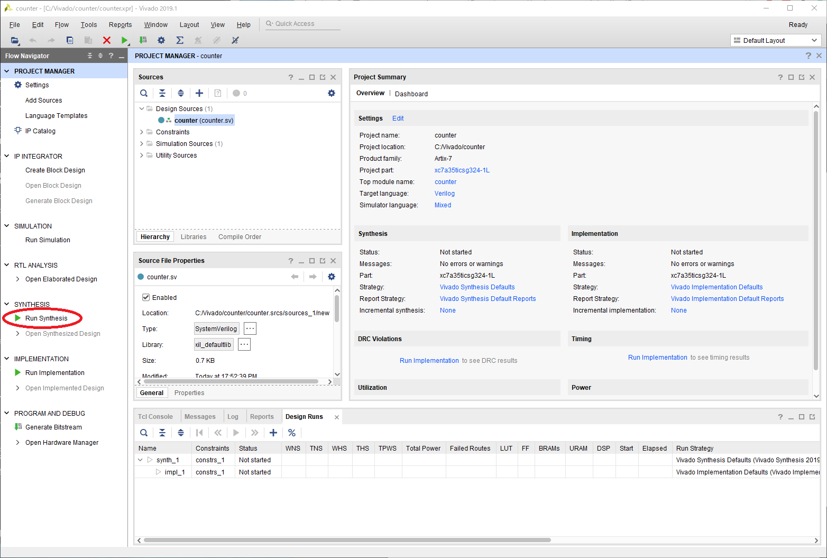Expand Simulation Sources tree node
This screenshot has height=558, width=827.
click(x=142, y=144)
